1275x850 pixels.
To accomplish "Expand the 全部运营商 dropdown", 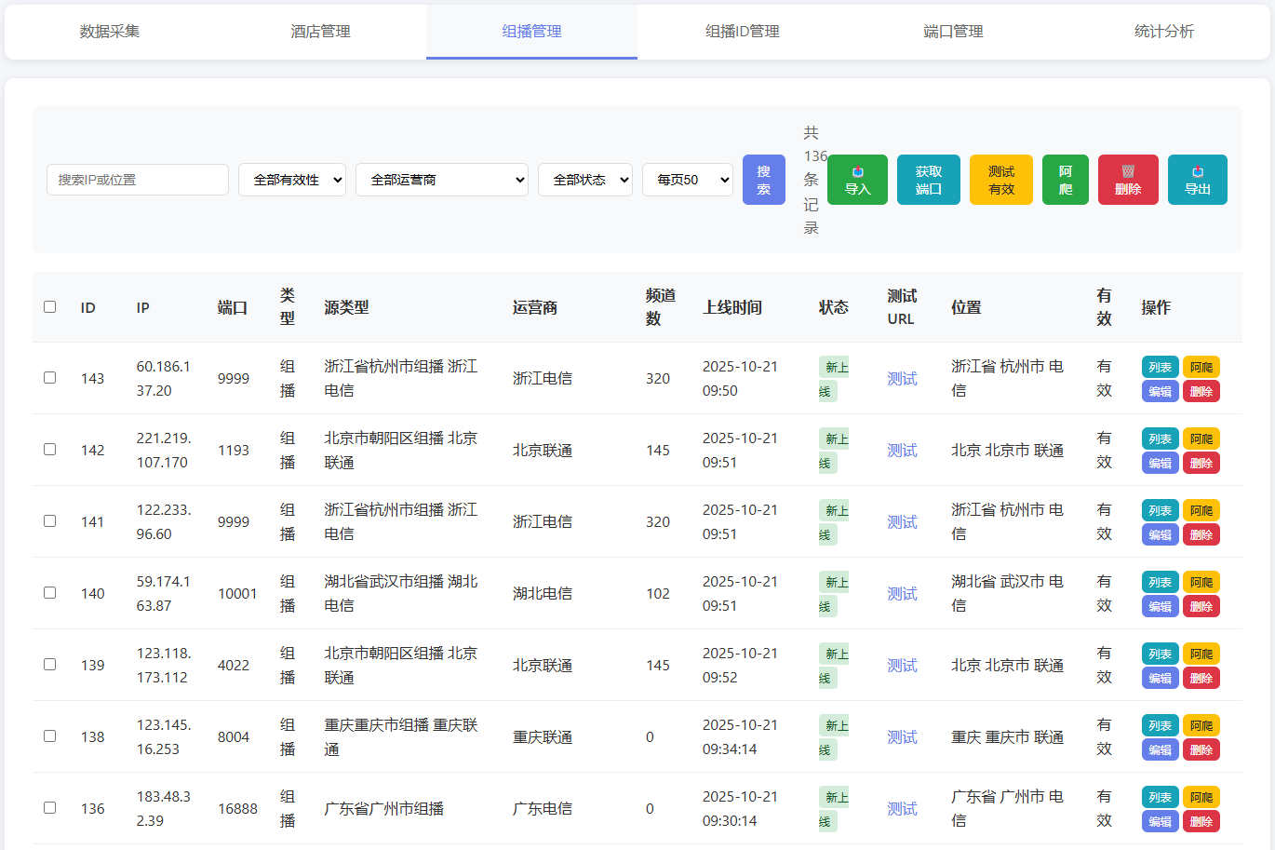I will [442, 180].
